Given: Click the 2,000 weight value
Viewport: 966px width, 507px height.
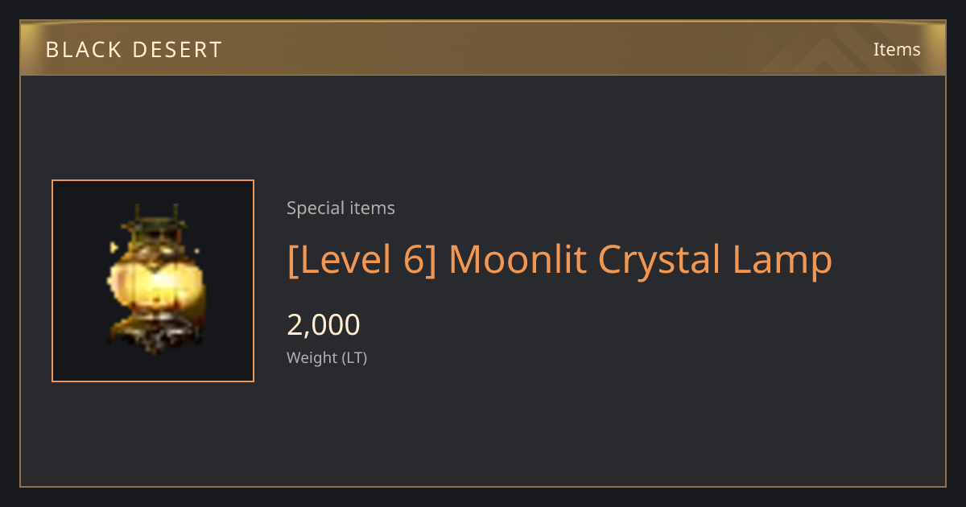Looking at the screenshot, I should [x=324, y=325].
